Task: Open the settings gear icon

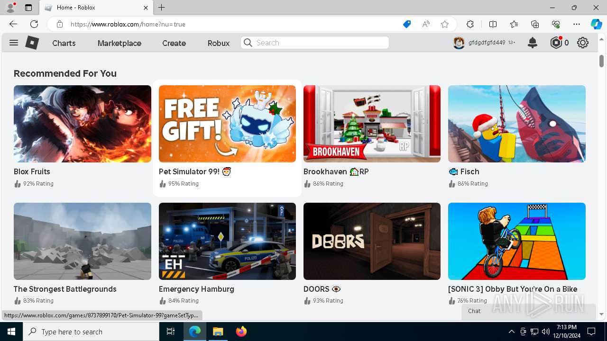Action: pos(583,43)
